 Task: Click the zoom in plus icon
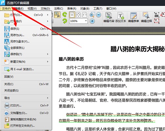click(92, 21)
